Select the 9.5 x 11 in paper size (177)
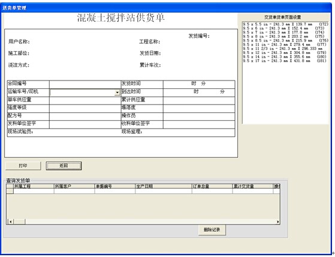The image size is (335, 257). click(285, 44)
